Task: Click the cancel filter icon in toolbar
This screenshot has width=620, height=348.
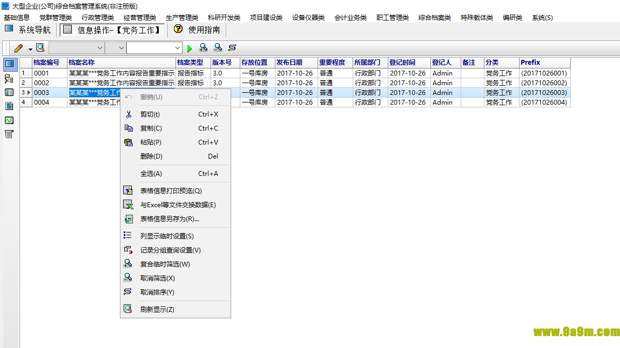Action: tap(218, 48)
